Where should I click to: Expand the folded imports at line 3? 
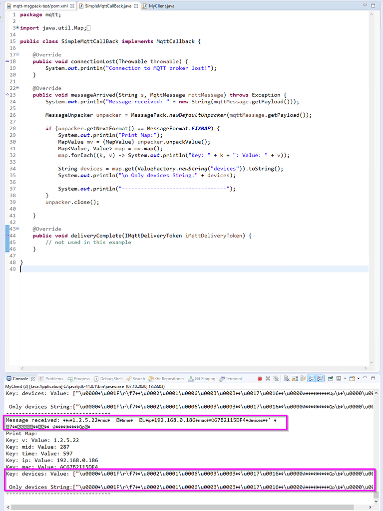point(17,27)
